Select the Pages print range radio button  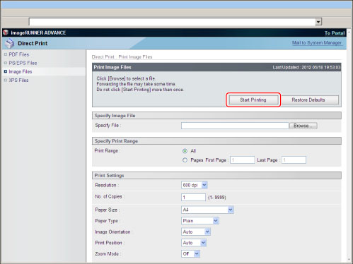click(185, 160)
